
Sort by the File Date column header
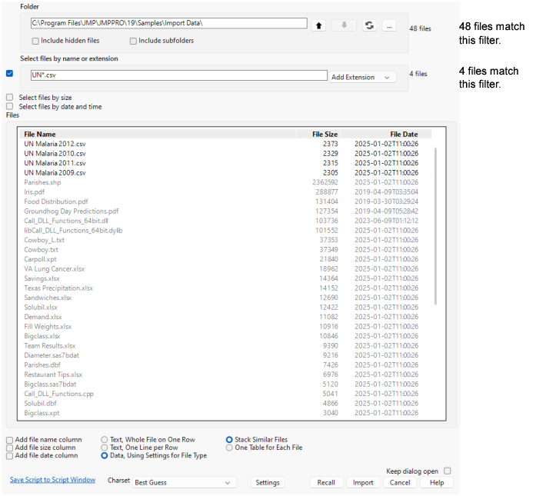pyautogui.click(x=386, y=135)
